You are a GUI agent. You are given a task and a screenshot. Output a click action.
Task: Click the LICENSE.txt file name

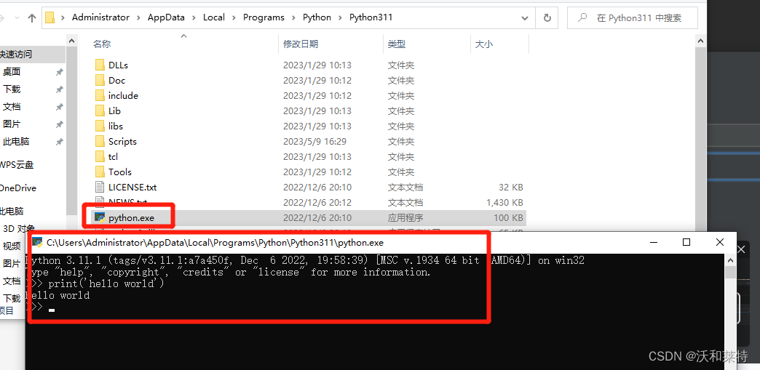[x=132, y=188]
